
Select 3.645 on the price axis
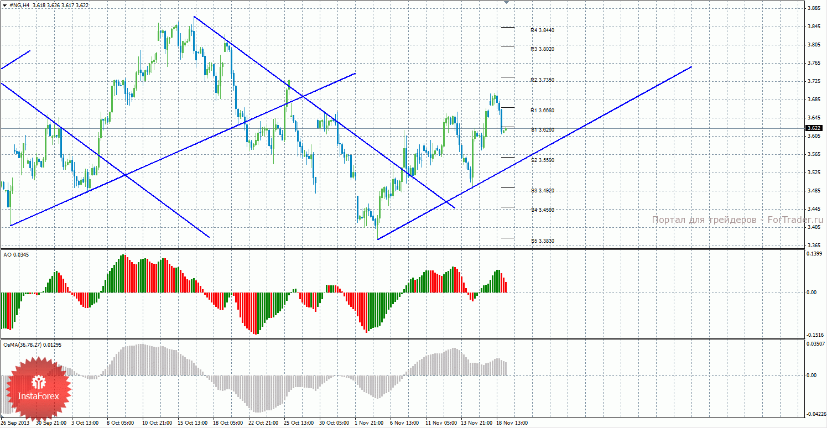[x=815, y=118]
